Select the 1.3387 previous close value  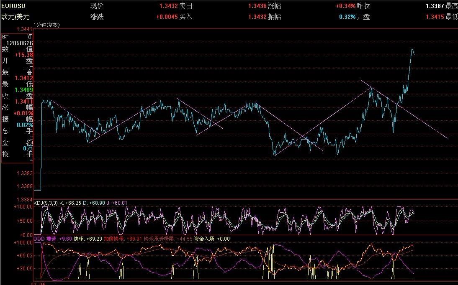(435, 6)
